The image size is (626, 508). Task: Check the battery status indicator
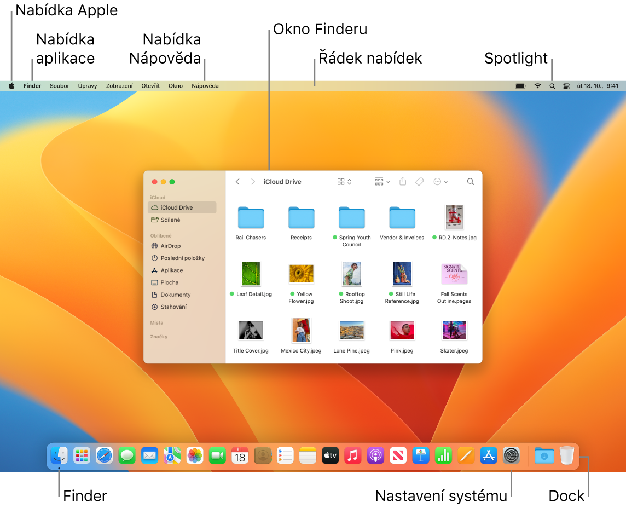click(x=519, y=85)
